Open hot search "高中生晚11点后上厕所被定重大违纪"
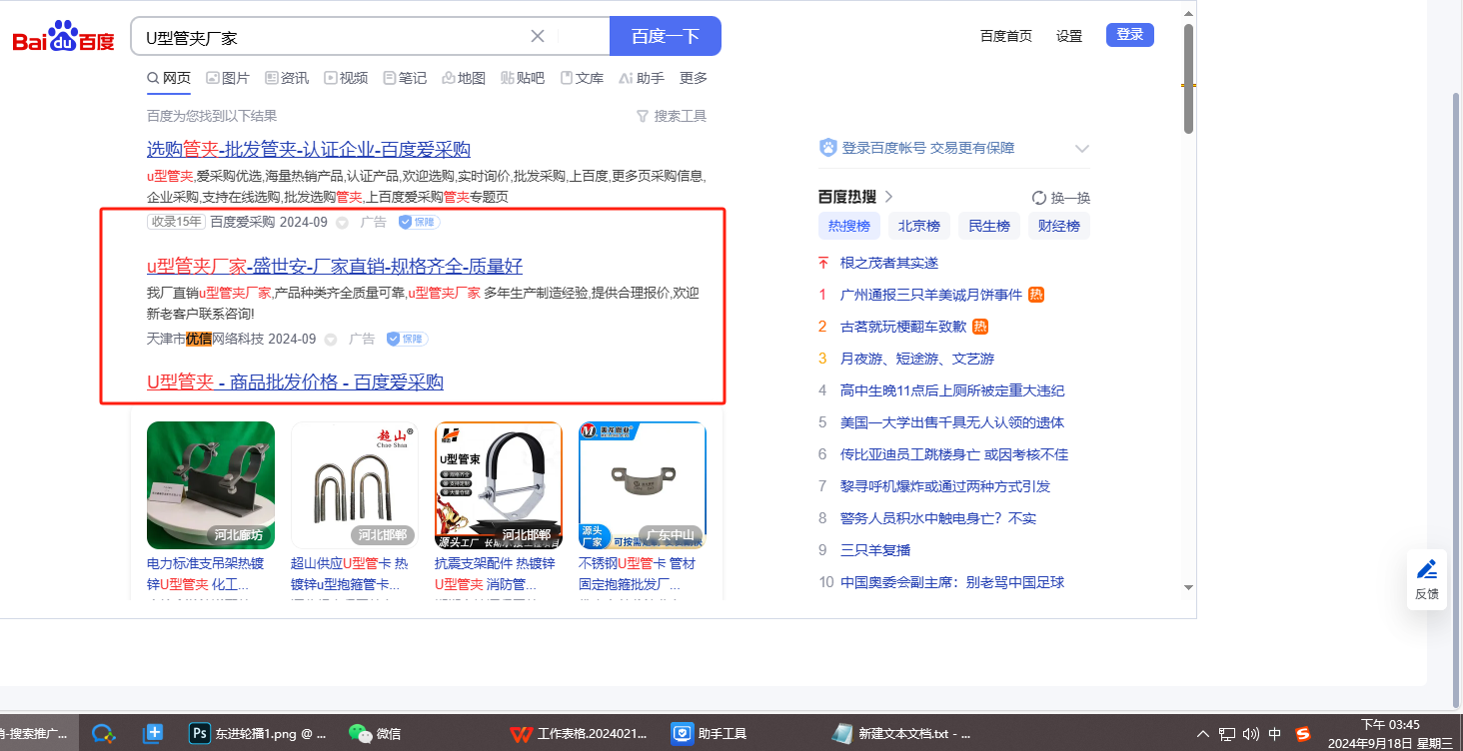The image size is (1463, 751). pos(952,390)
